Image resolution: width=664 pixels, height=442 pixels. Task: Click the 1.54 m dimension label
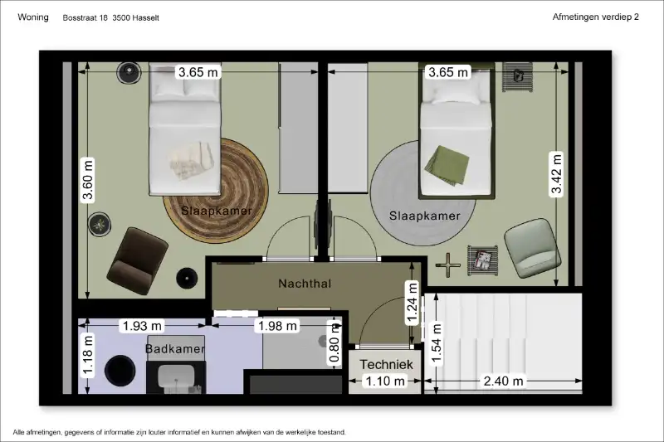tap(437, 343)
